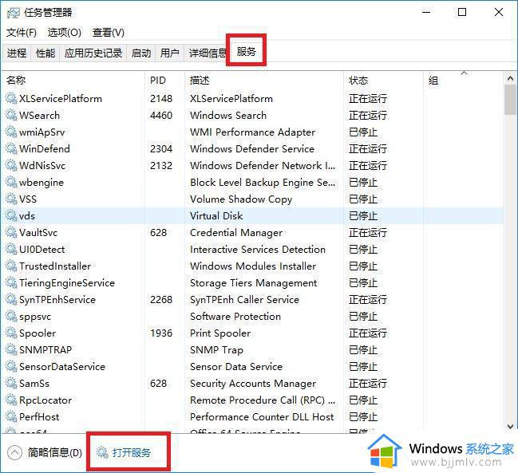The width and height of the screenshot is (518, 473).
Task: Select the Windows Defender Service description
Action: (252, 149)
